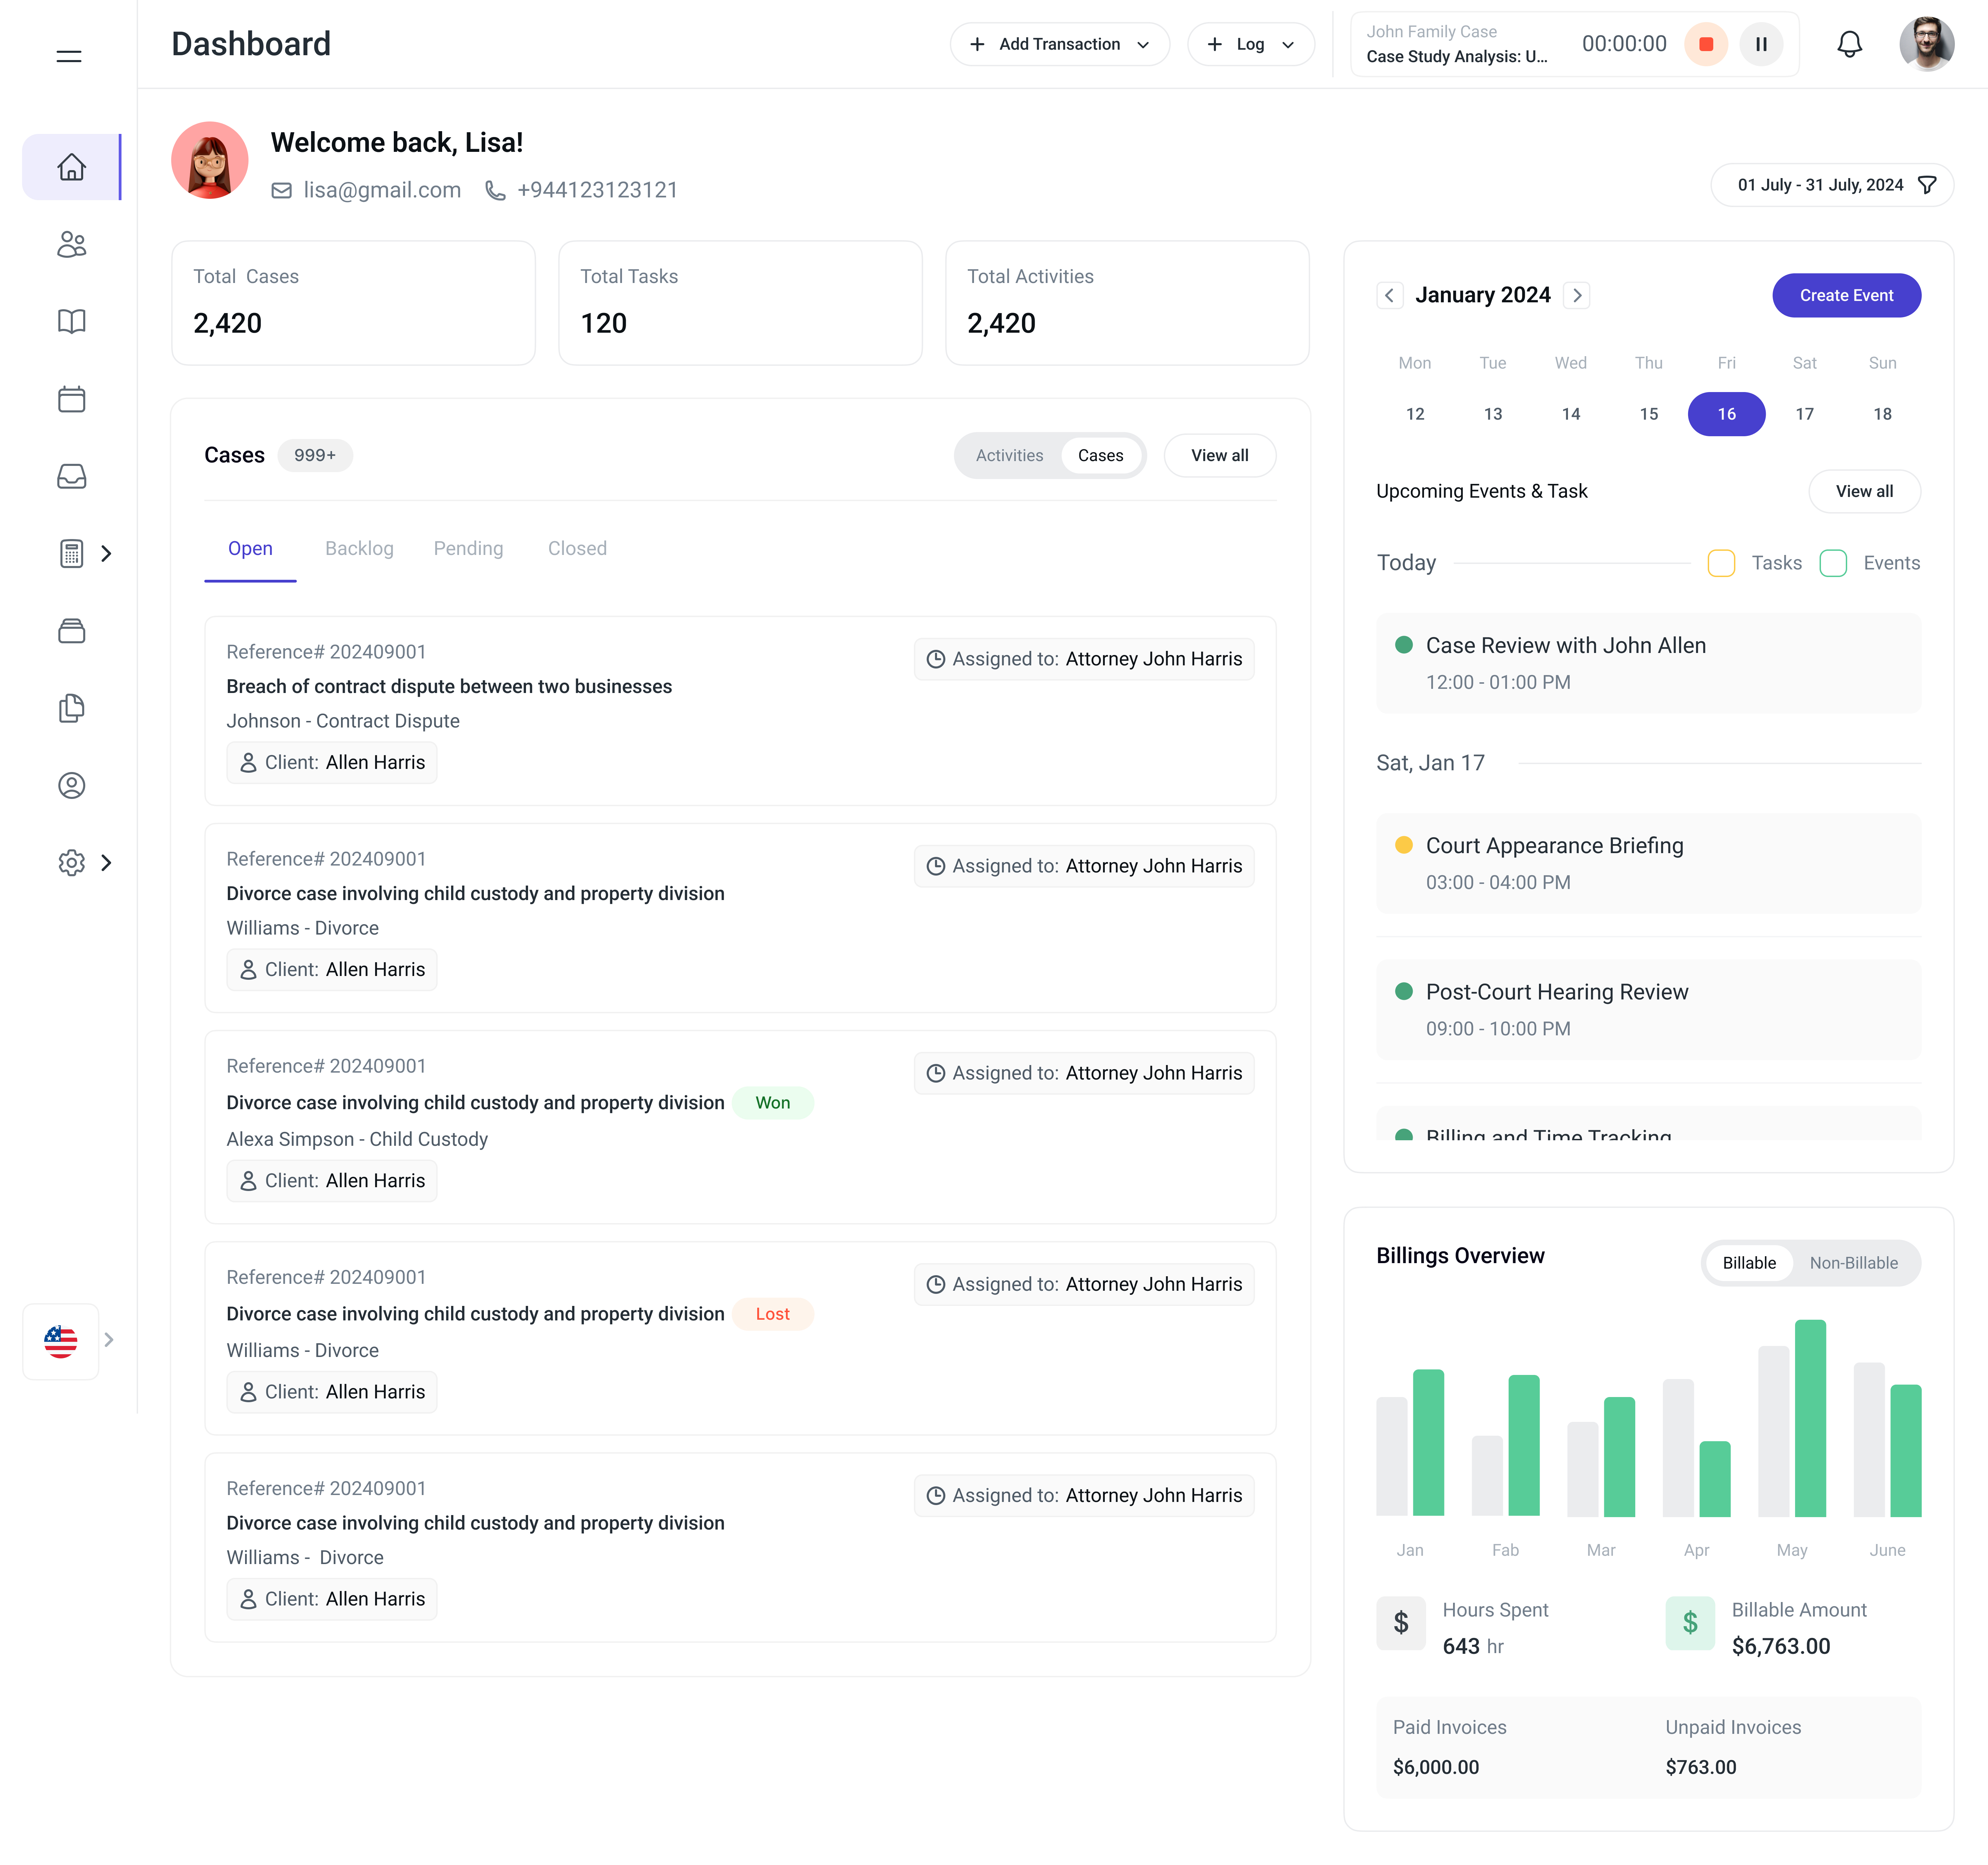Toggle the Tasks legend checkbox
Screen dimensions: 1988x1865
coord(1721,563)
